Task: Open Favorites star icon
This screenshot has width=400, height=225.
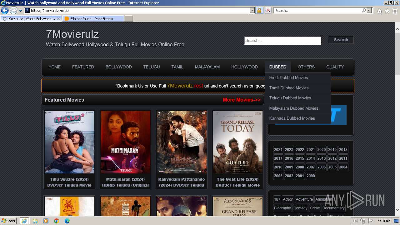Action: click(387, 11)
